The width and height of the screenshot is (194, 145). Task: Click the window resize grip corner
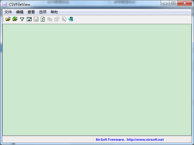190,140
